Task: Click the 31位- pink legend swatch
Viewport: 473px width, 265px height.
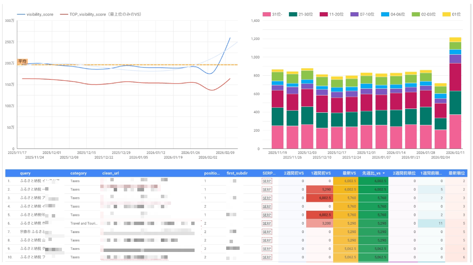Action: 266,14
